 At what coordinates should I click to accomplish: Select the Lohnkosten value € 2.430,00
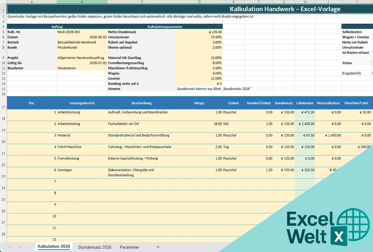(x=305, y=127)
